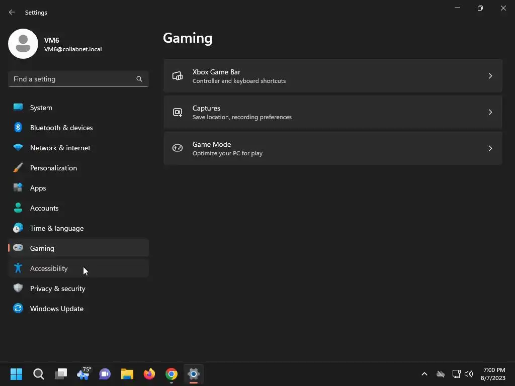Go to Privacy & security
The width and height of the screenshot is (515, 386).
(78, 288)
